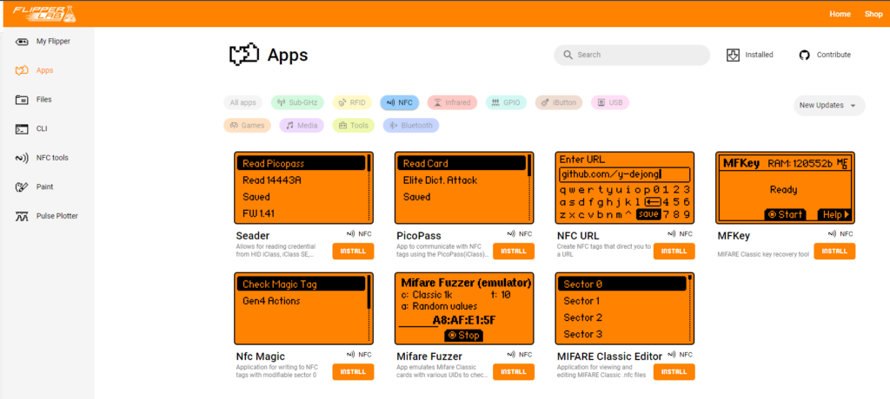Click the NFC tools wave icon

tap(22, 158)
